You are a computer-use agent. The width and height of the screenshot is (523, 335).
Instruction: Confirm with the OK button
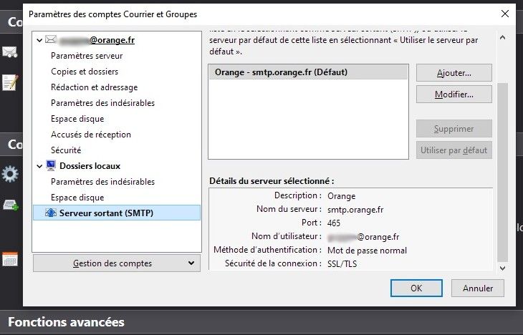tap(416, 288)
